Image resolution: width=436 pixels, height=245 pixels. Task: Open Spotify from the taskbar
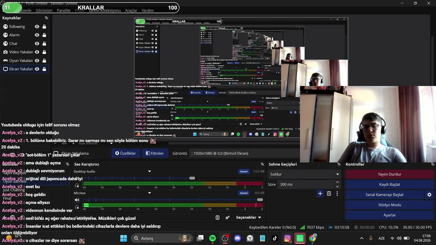click(213, 238)
